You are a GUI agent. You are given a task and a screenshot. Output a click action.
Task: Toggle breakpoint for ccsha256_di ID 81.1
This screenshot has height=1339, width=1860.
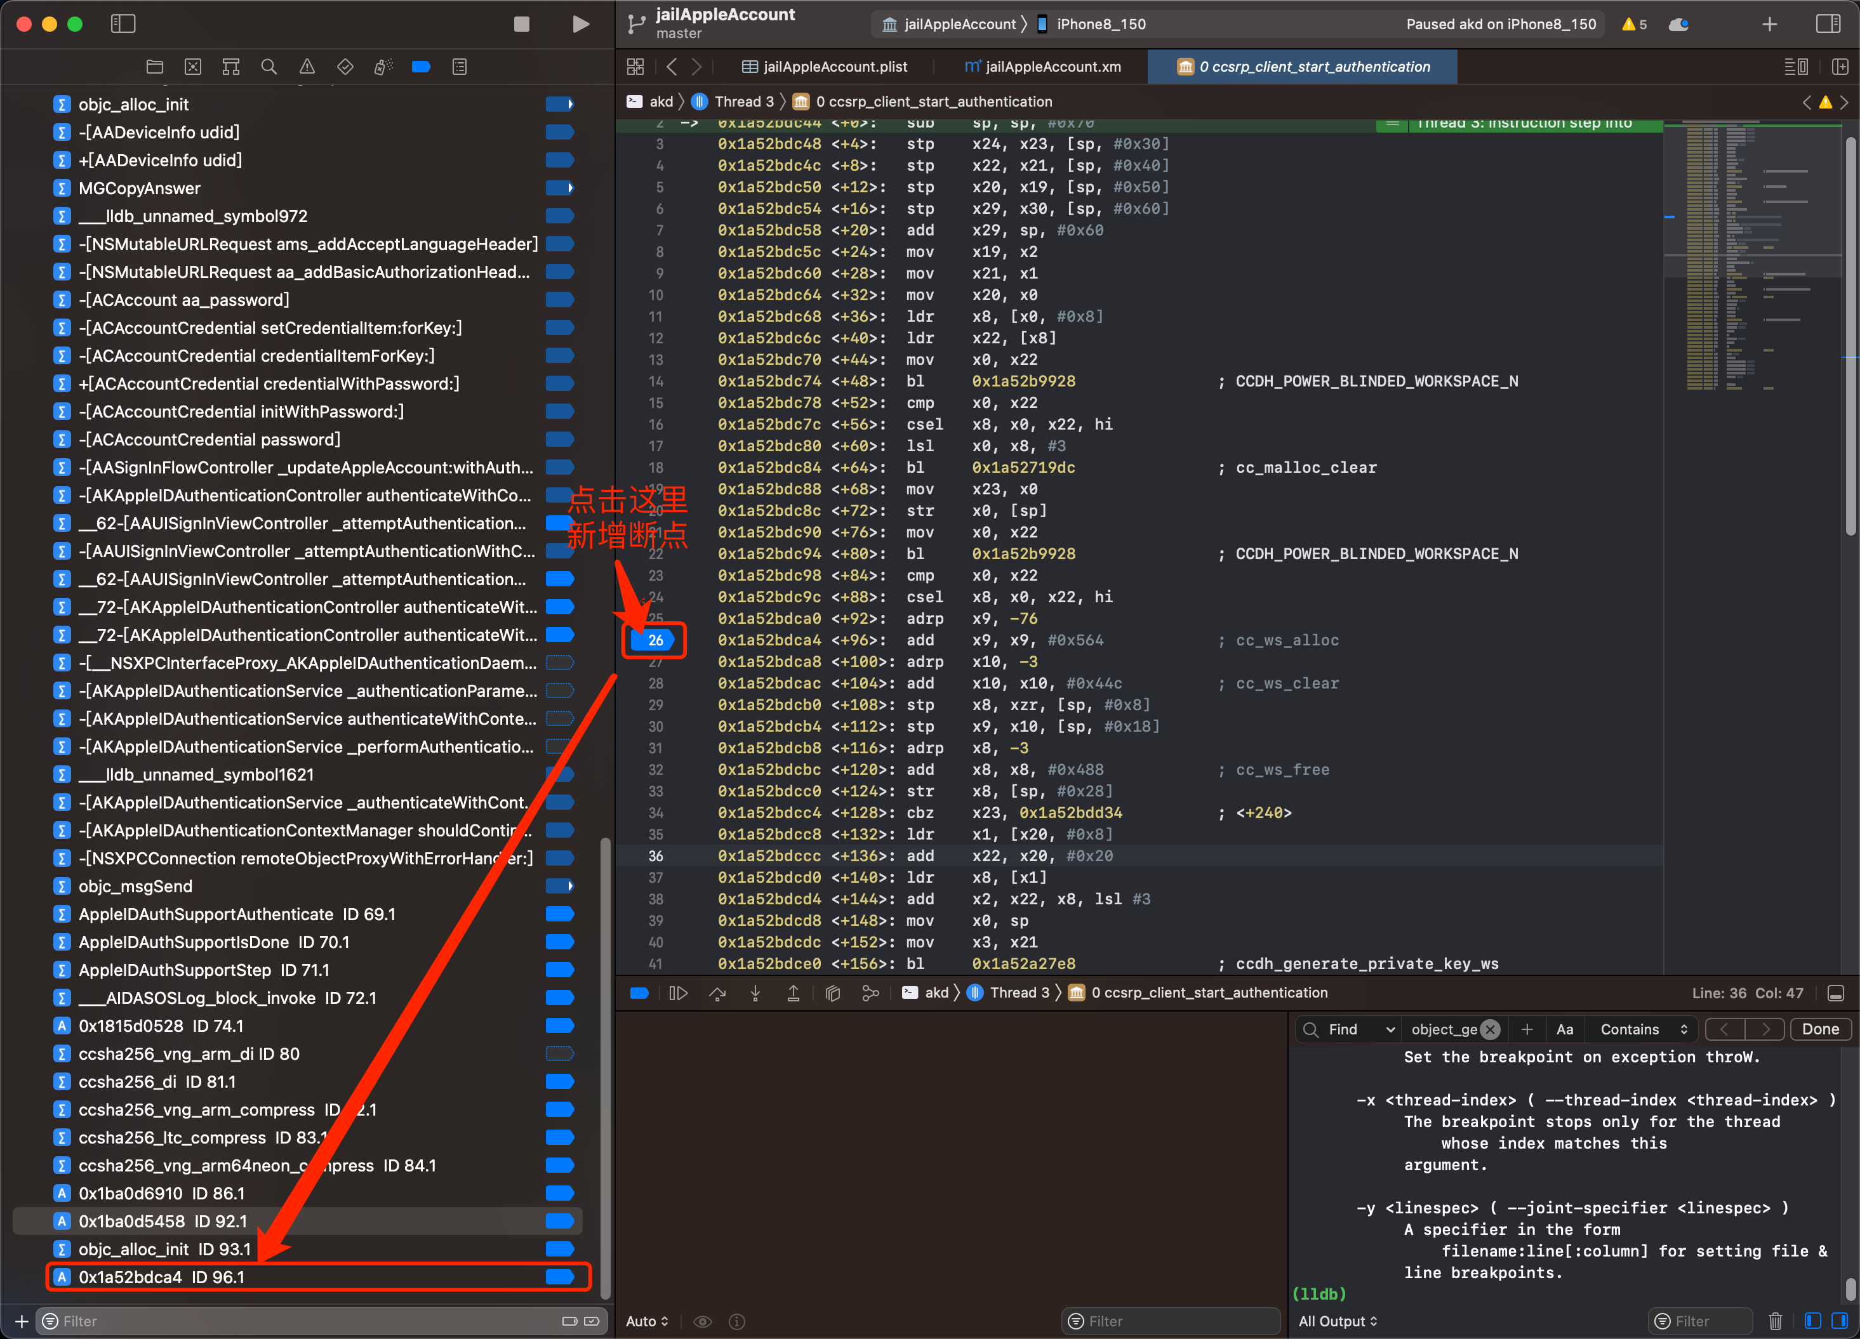pos(564,1082)
